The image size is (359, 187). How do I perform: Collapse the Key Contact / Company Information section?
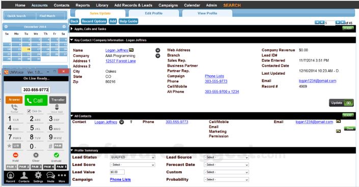[x=72, y=40]
